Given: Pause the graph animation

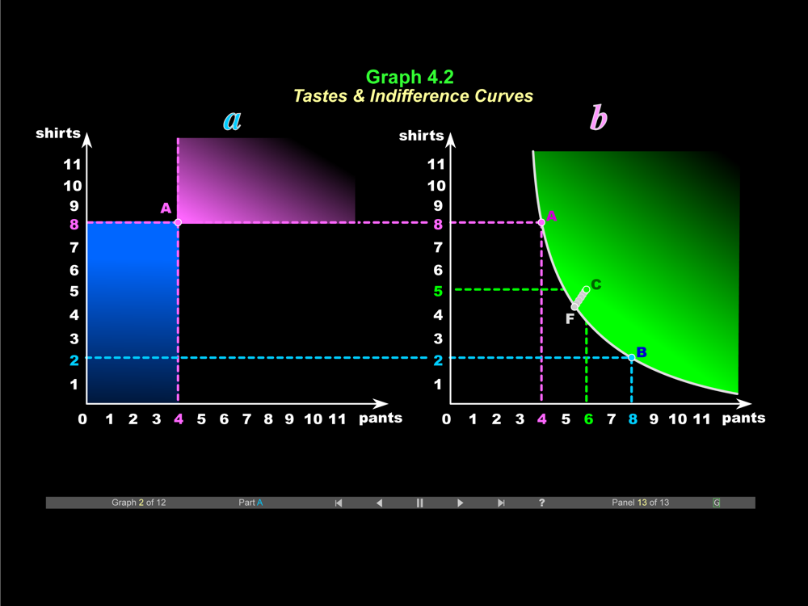Looking at the screenshot, I should click(419, 503).
